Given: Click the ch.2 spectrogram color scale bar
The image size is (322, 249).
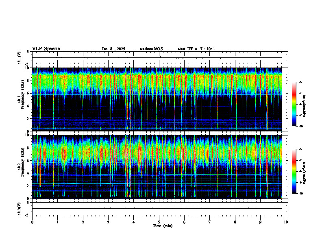Looking at the screenshot, I should 294,171.
